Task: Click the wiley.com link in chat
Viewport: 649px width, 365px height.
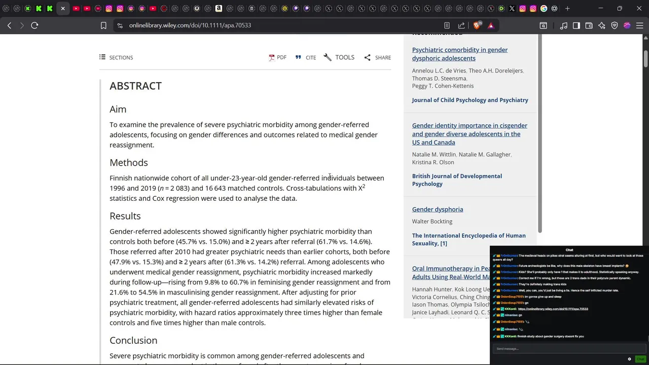Action: [x=553, y=309]
